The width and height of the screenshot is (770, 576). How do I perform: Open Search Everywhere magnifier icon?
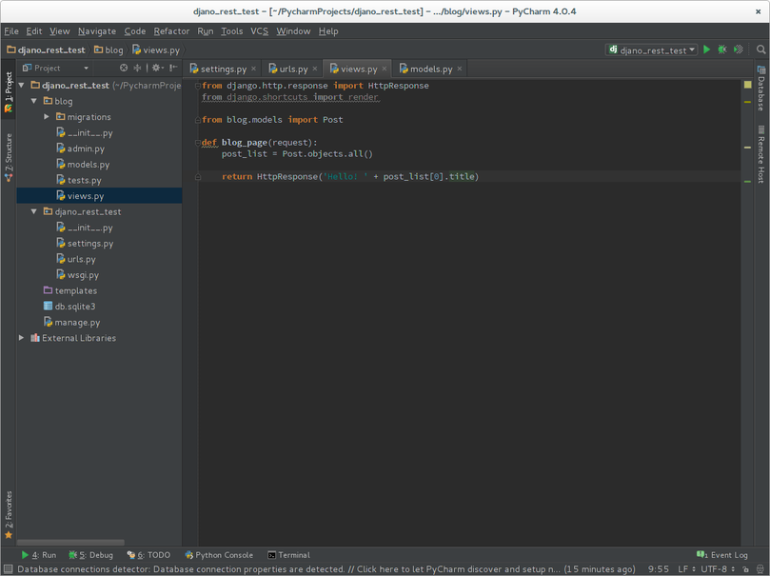(x=760, y=50)
